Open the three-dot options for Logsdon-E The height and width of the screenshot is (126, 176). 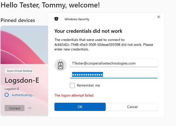coord(30,108)
